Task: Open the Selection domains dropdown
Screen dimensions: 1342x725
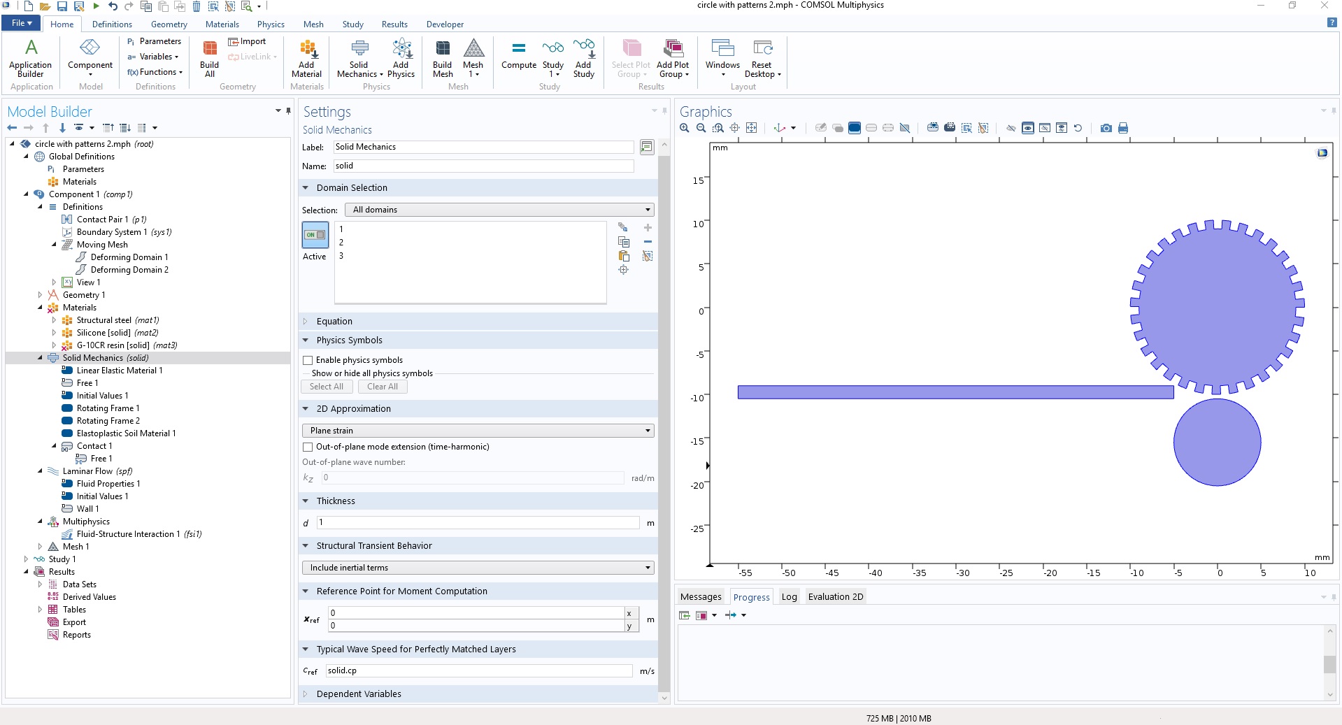Action: [x=499, y=210]
